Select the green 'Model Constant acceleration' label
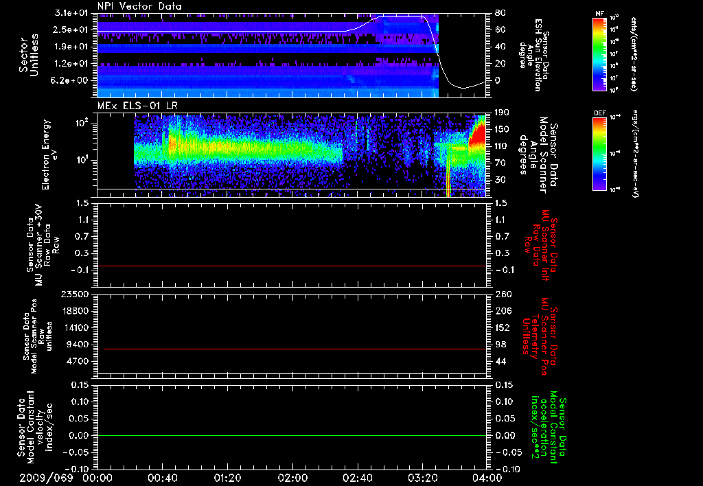 point(548,428)
